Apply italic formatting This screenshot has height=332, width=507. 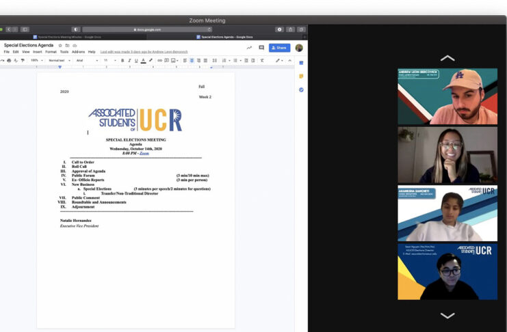(129, 60)
